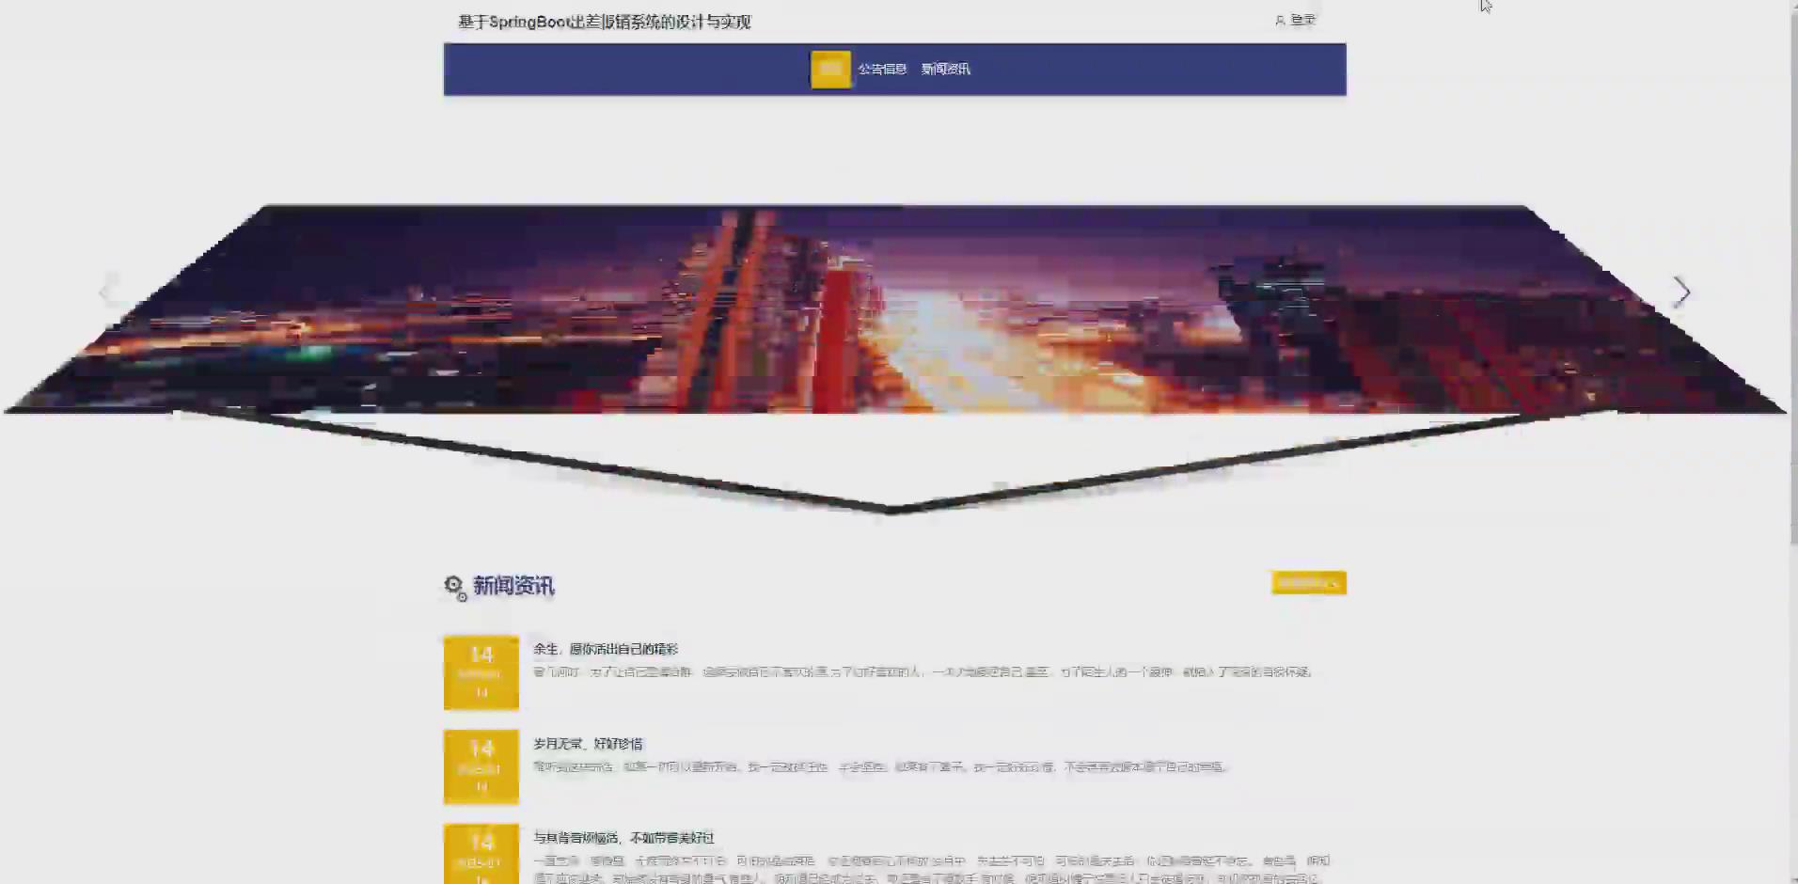The width and height of the screenshot is (1798, 884).
Task: Click the date badge of the second news item
Action: 481,766
